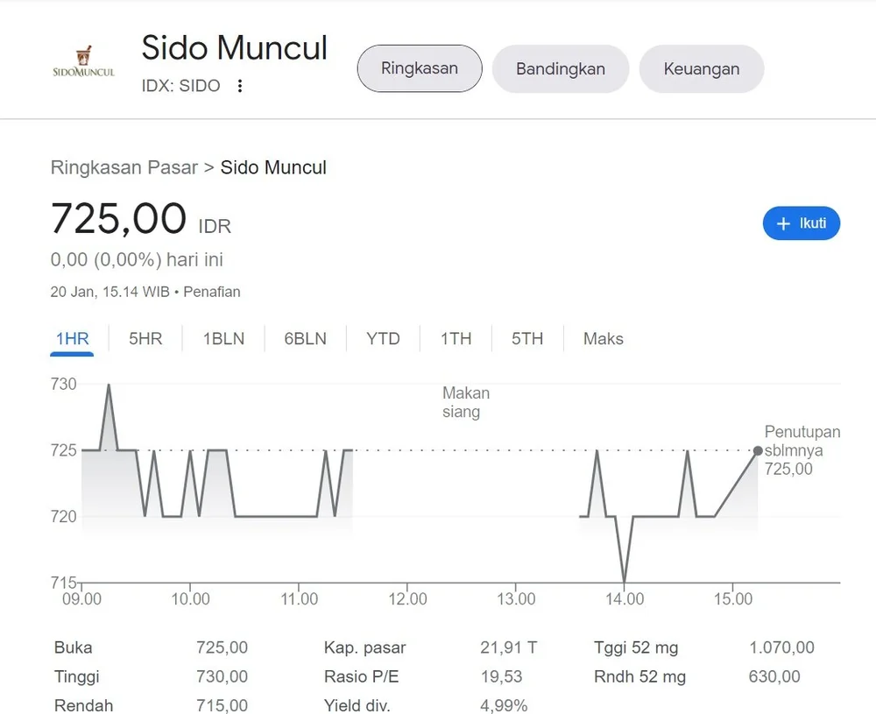Open the Maks full history chart
The image size is (876, 714).
tap(603, 338)
